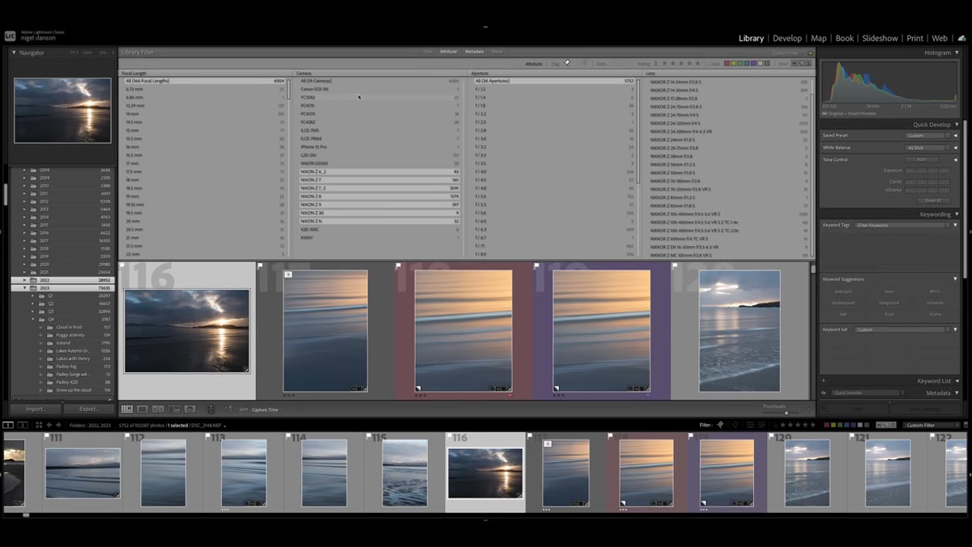Select the Painter spray can tool
The image size is (972, 547).
pyautogui.click(x=211, y=409)
